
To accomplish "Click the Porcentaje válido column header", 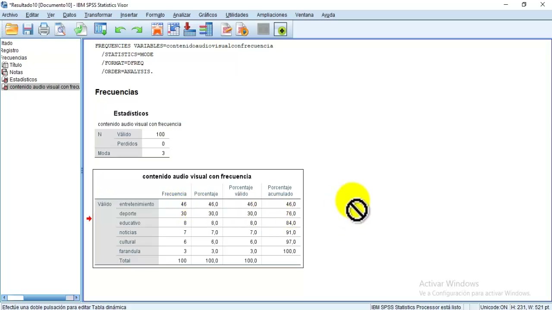I will click(241, 191).
